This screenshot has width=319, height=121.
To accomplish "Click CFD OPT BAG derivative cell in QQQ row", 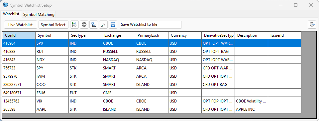I will pos(218,84).
